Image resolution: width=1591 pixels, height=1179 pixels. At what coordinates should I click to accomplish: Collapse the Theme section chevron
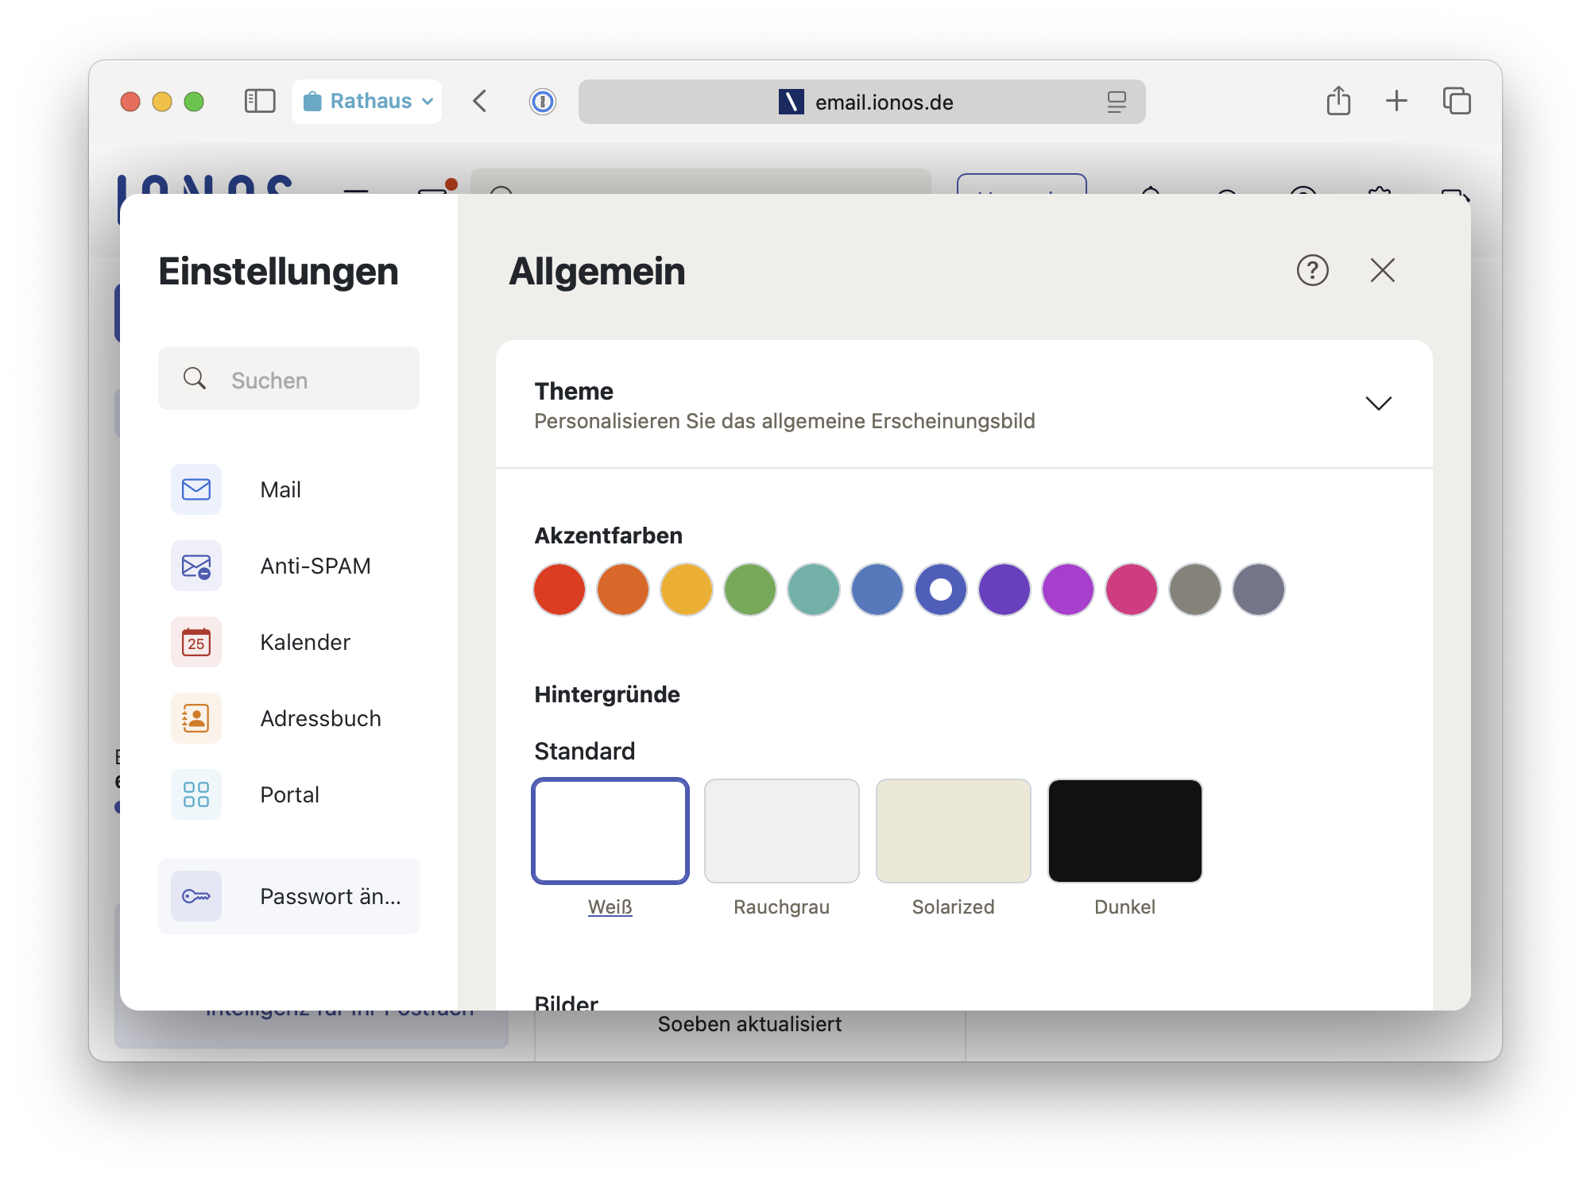pos(1378,404)
